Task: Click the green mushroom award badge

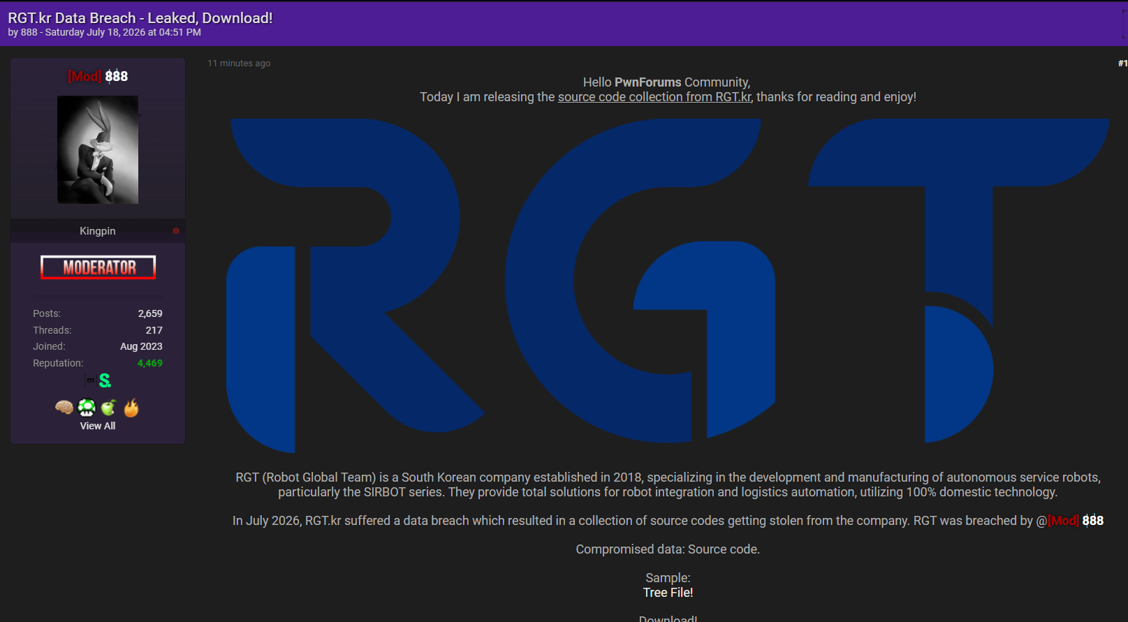Action: pyautogui.click(x=87, y=408)
